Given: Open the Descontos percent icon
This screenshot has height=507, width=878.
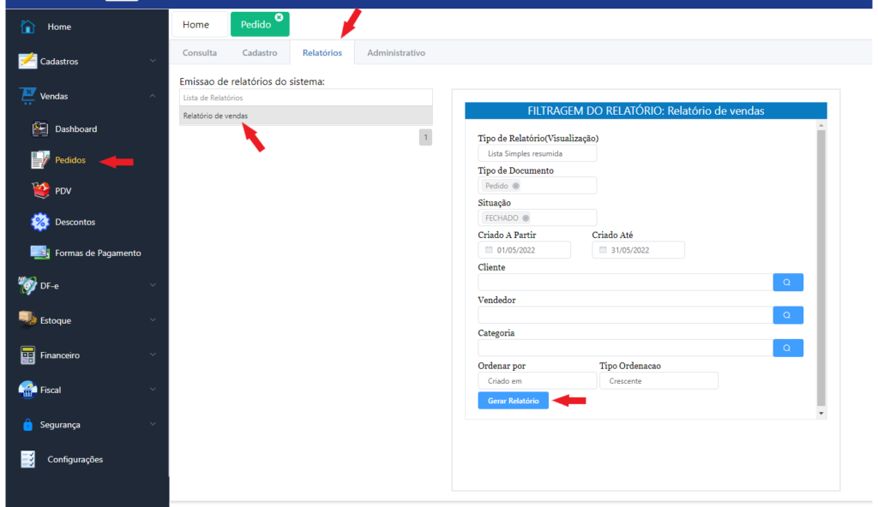Looking at the screenshot, I should 39,222.
